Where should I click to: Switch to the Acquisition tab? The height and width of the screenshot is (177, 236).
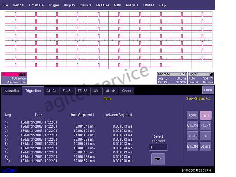coord(12,91)
